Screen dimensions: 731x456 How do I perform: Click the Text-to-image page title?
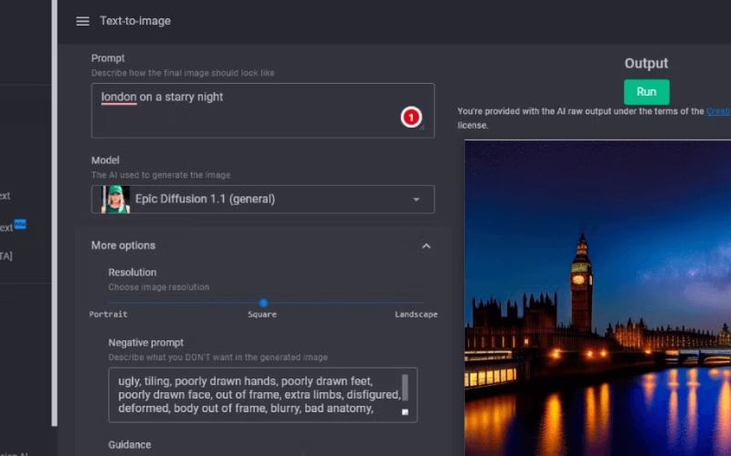(135, 21)
